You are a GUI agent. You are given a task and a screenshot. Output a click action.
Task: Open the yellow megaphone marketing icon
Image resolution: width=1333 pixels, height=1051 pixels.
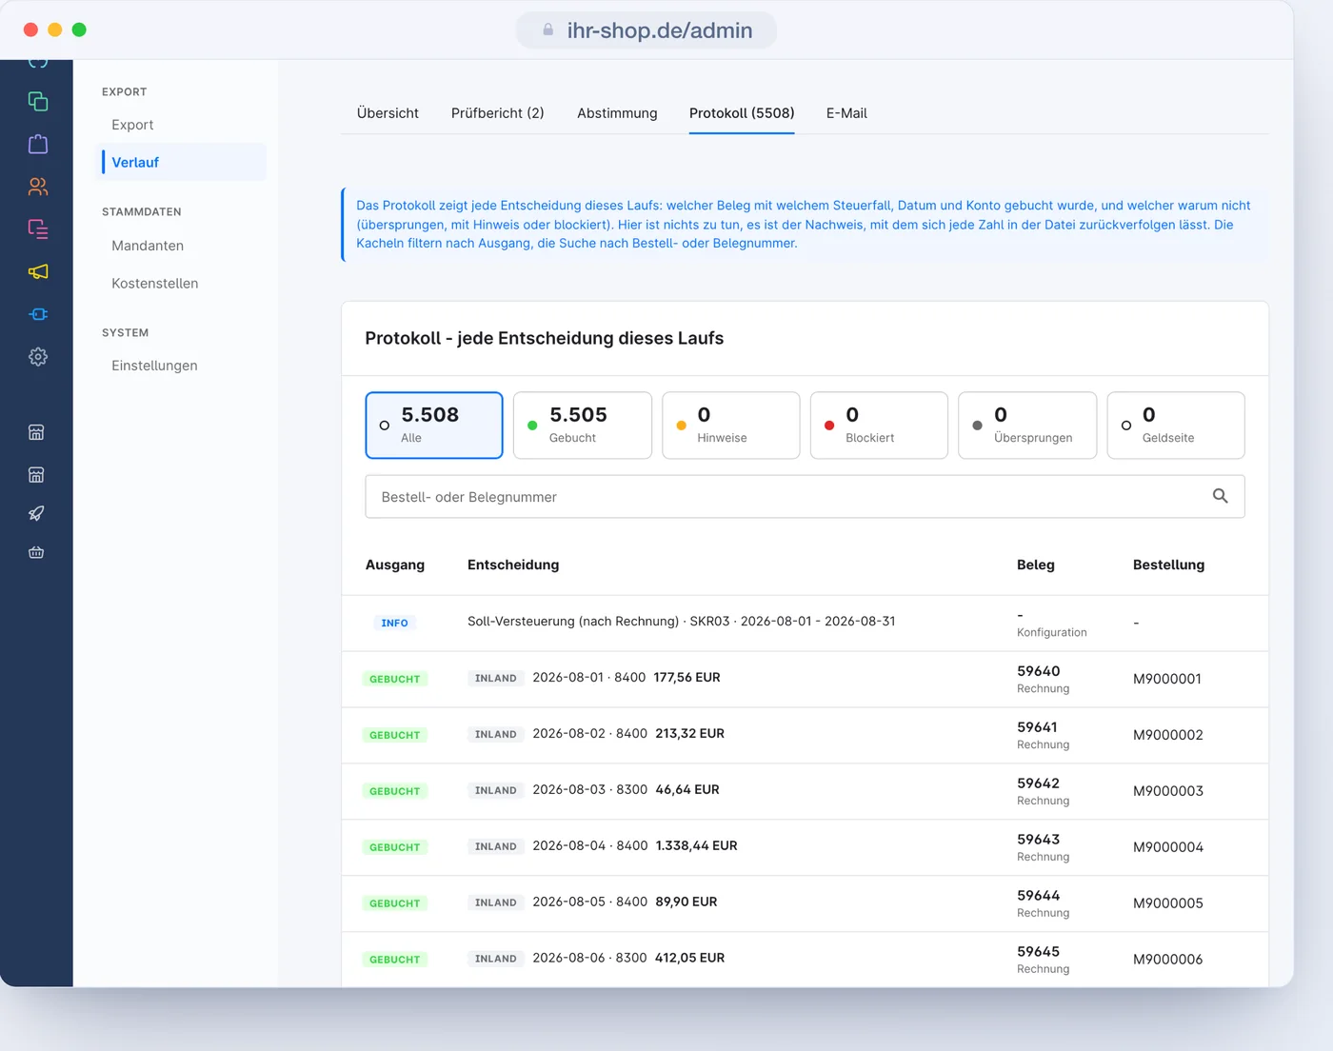tap(38, 271)
